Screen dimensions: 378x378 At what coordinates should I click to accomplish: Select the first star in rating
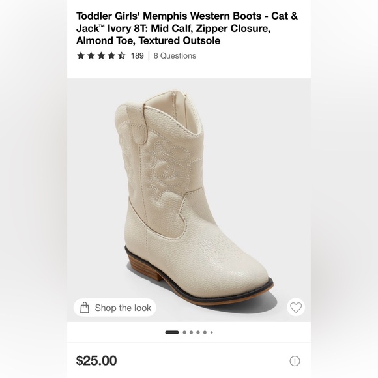[81, 55]
